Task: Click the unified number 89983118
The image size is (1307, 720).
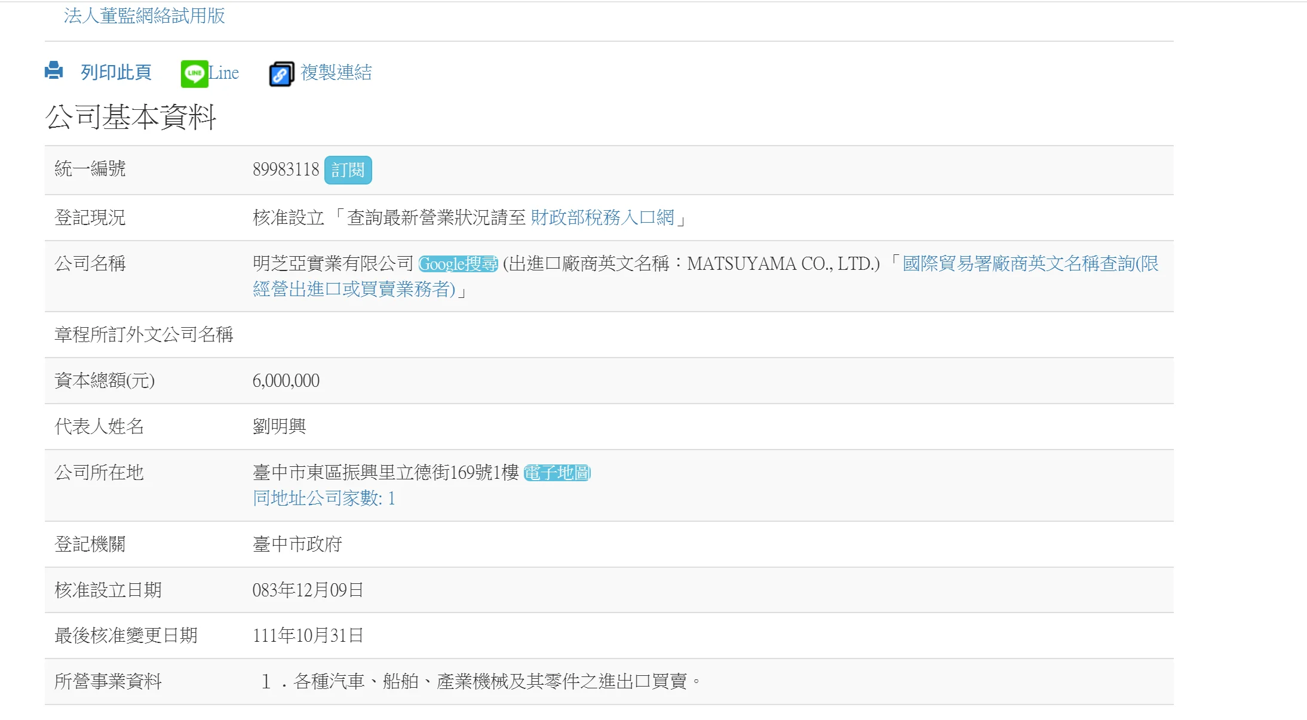Action: [286, 170]
